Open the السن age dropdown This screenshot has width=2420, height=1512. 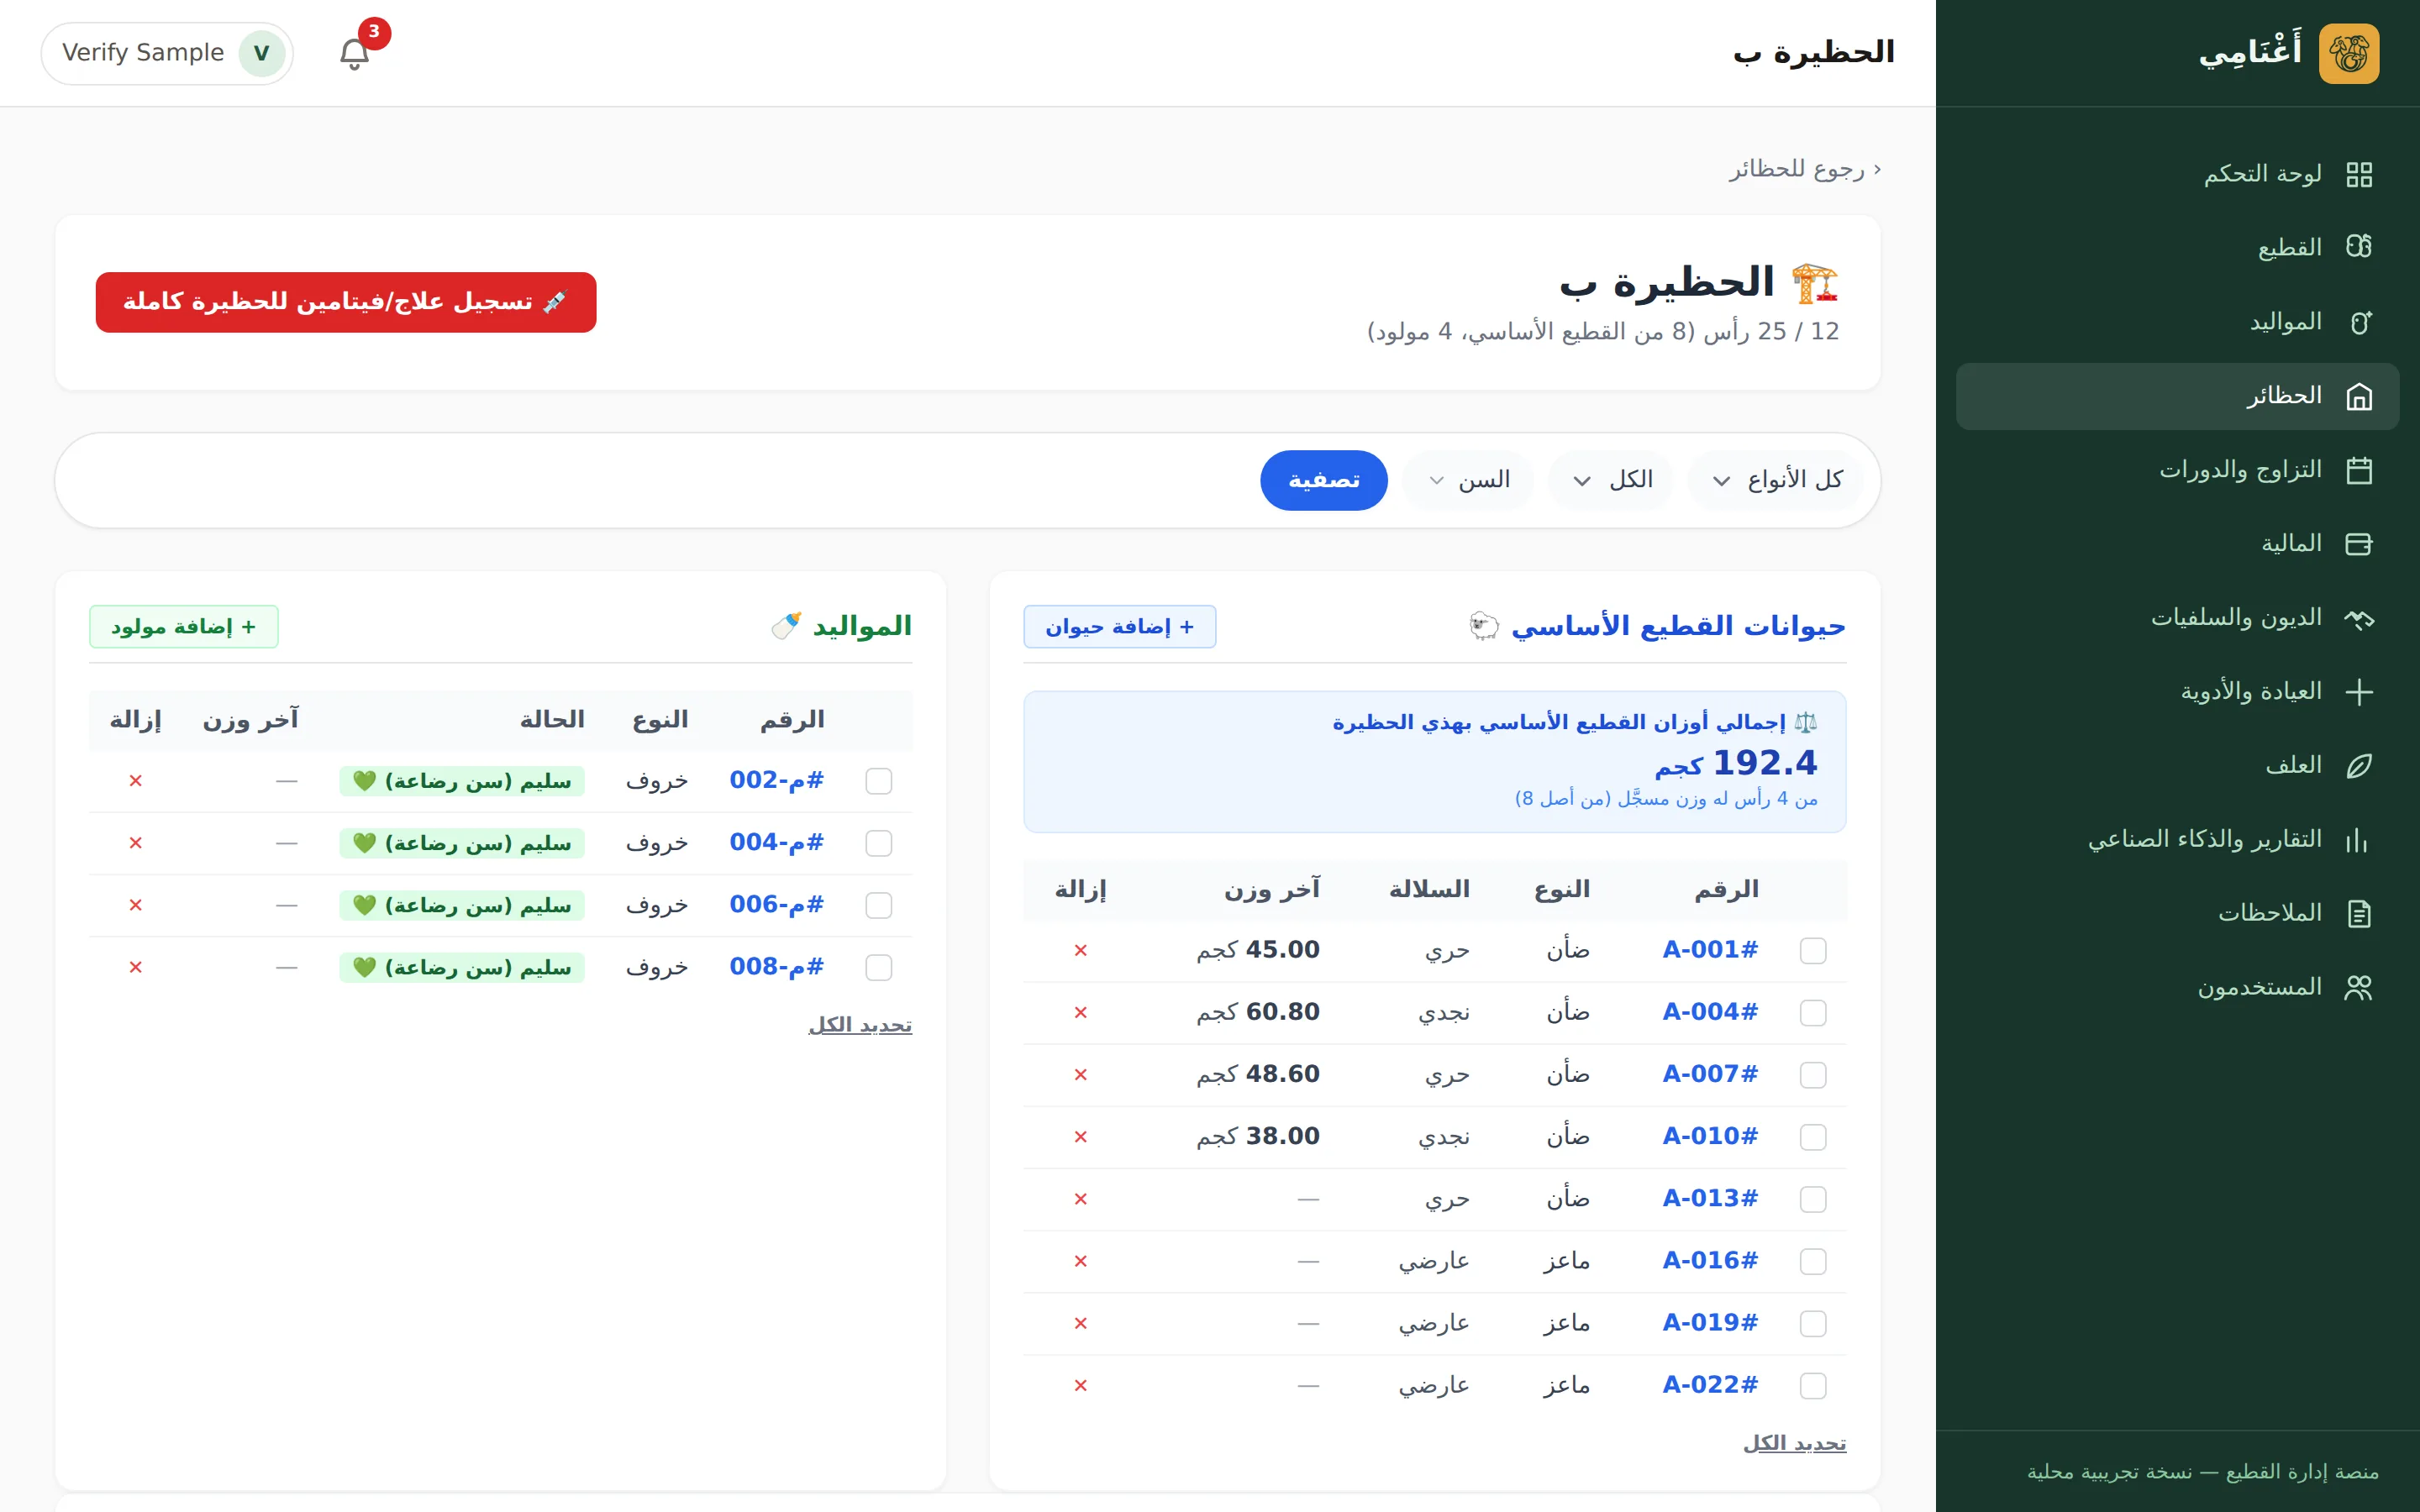(1467, 480)
